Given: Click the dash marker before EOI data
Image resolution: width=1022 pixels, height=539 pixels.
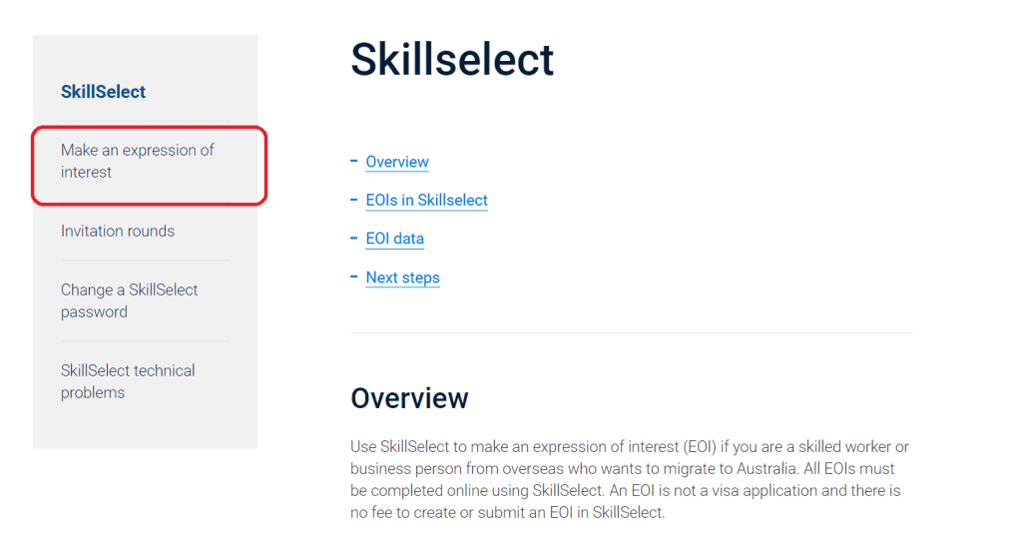Looking at the screenshot, I should [x=354, y=238].
